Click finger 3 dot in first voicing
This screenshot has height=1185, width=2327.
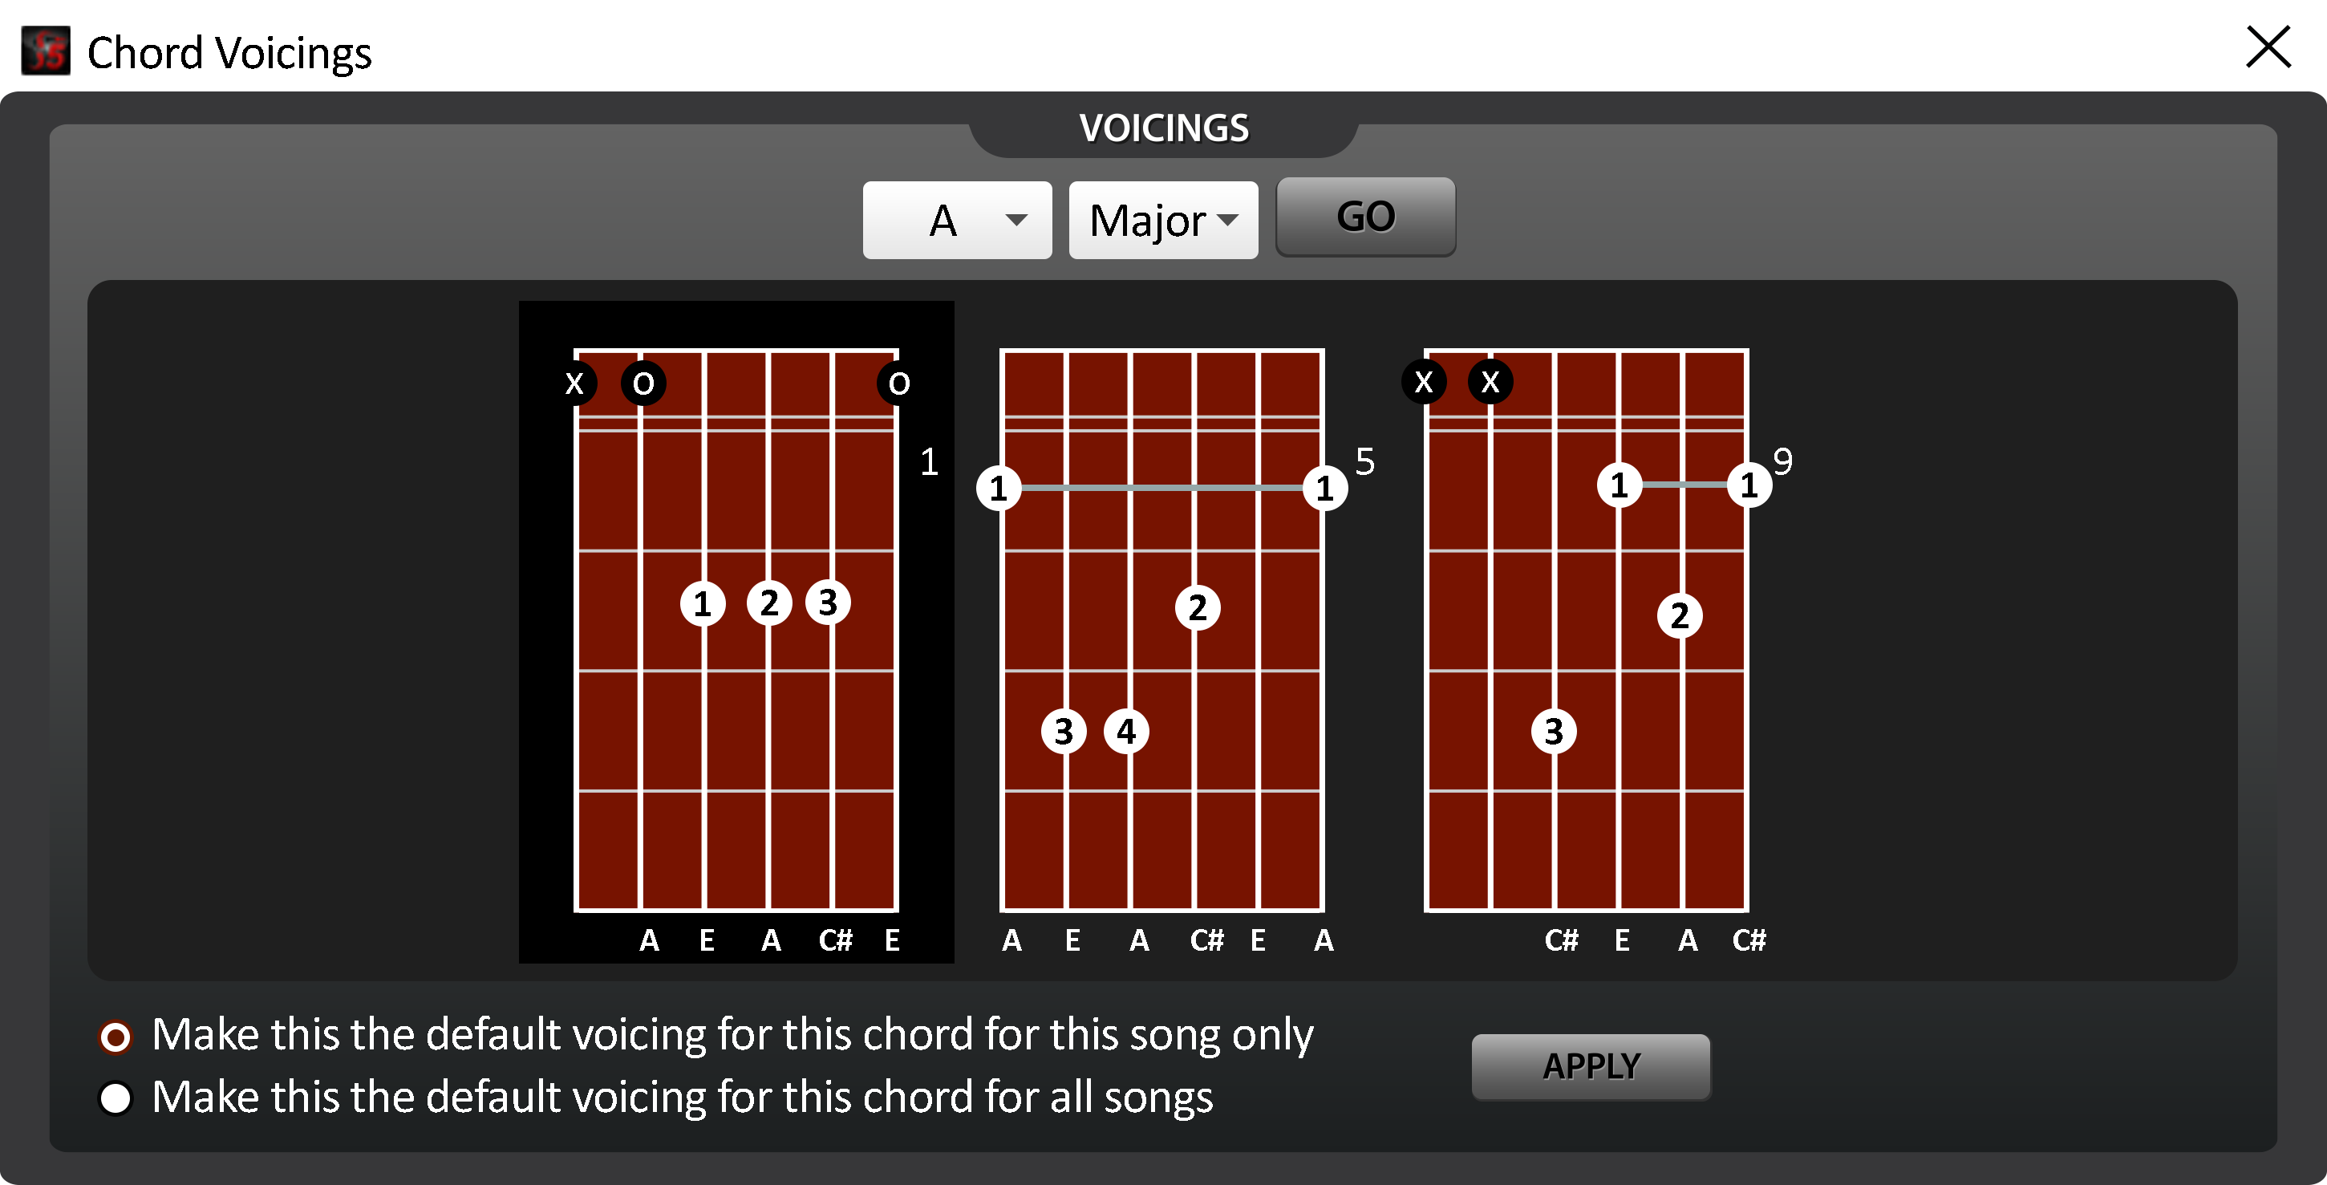coord(828,603)
